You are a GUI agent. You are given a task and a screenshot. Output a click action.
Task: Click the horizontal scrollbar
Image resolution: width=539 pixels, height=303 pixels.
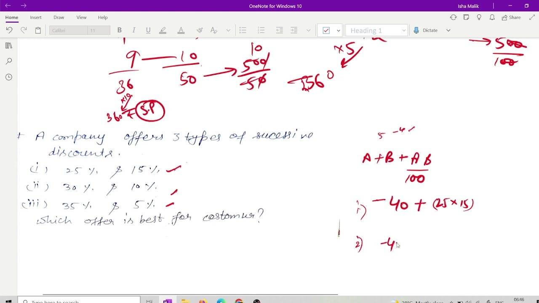[190, 295]
